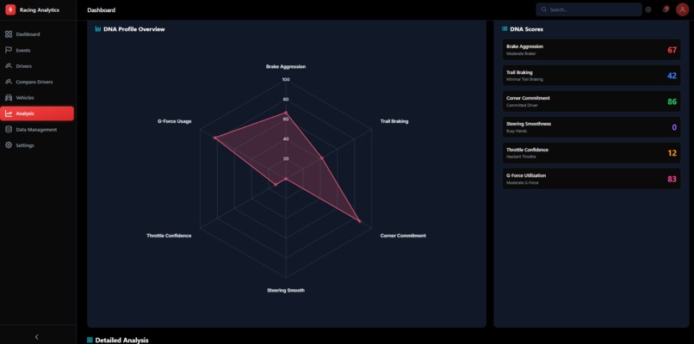Open the user profile avatar

[x=682, y=9]
